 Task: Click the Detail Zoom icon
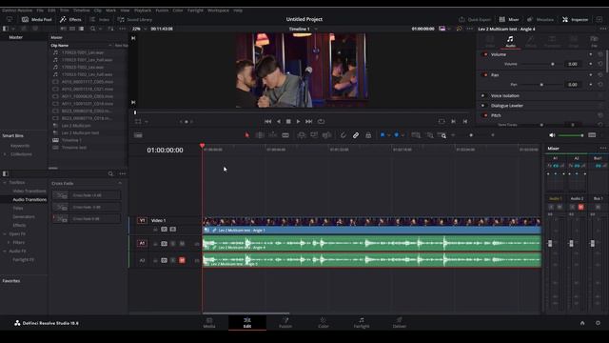430,135
